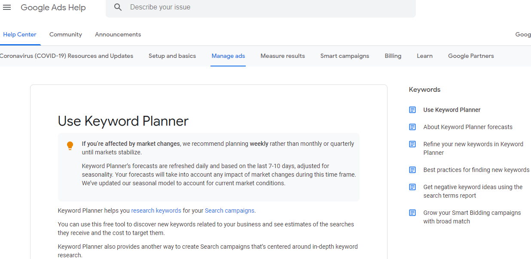Click the search magnifier icon

click(x=118, y=7)
